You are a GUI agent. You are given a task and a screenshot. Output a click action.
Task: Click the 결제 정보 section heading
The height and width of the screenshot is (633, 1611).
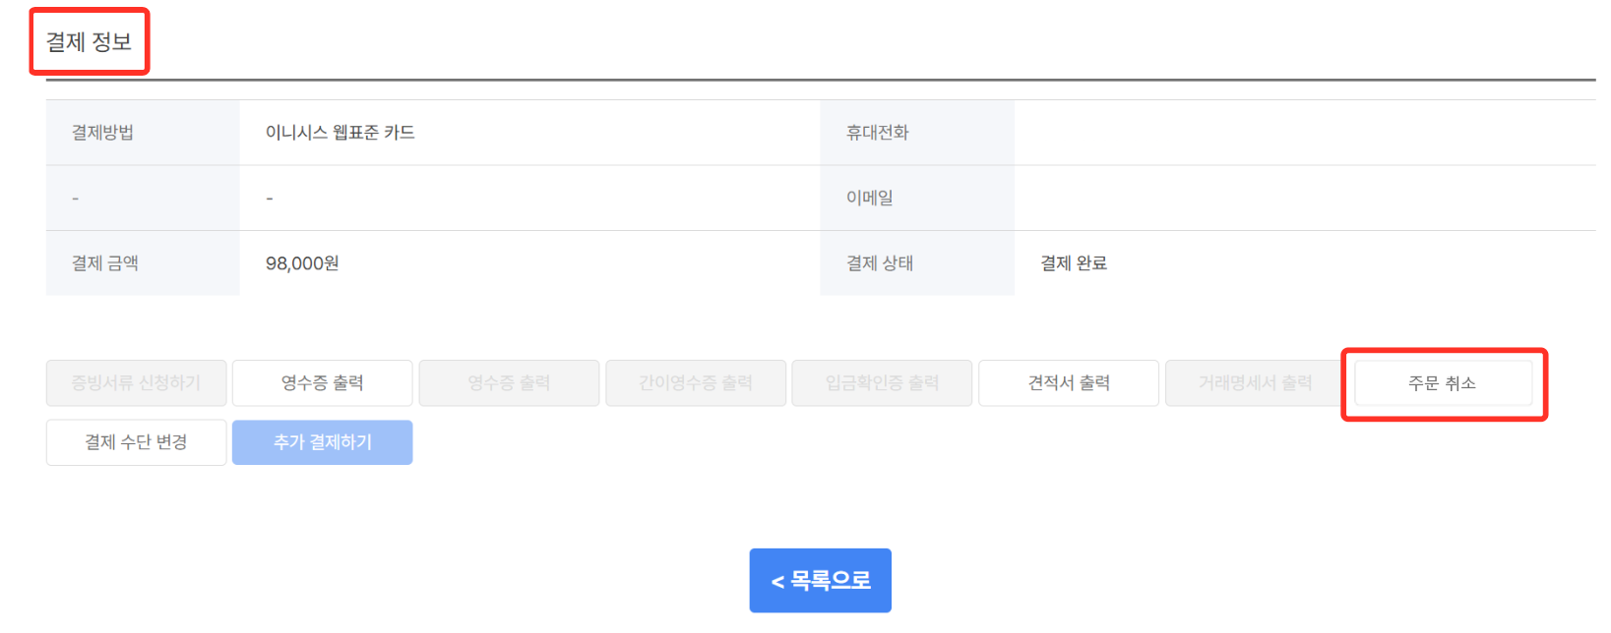pos(89,42)
